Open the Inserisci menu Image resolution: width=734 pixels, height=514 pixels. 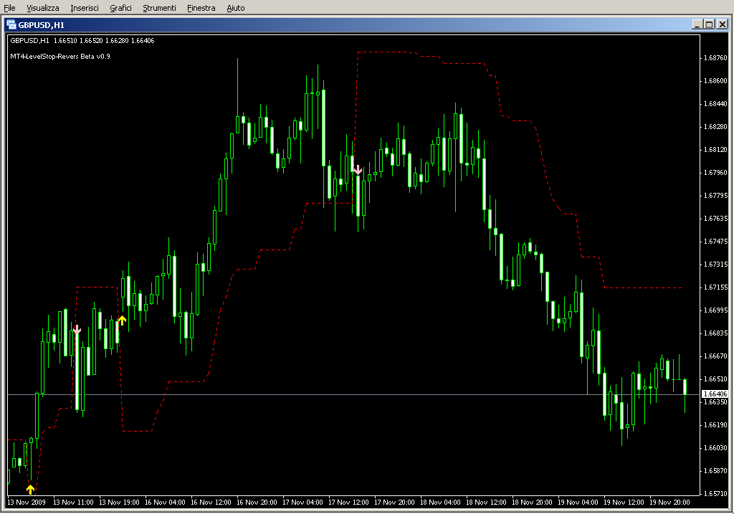click(85, 8)
